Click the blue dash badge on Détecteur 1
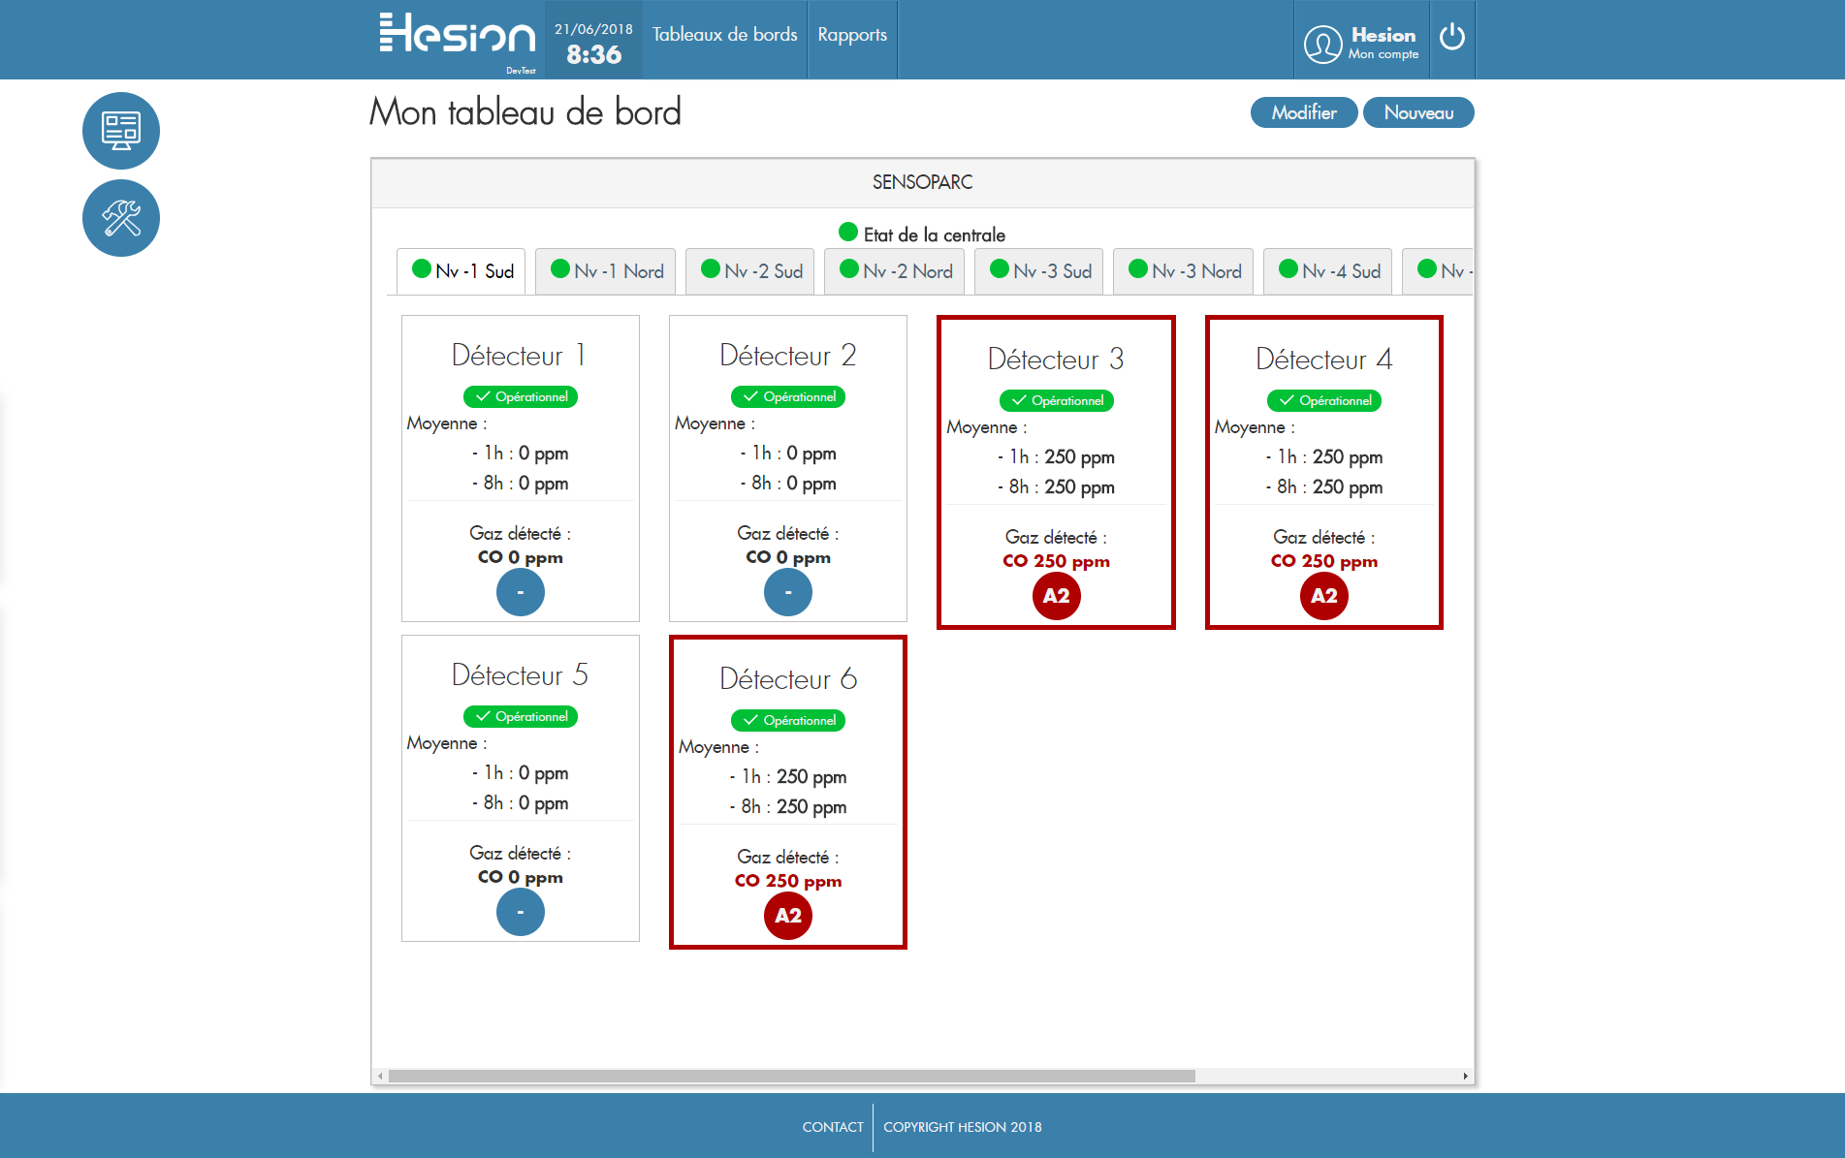This screenshot has height=1158, width=1845. 521,592
